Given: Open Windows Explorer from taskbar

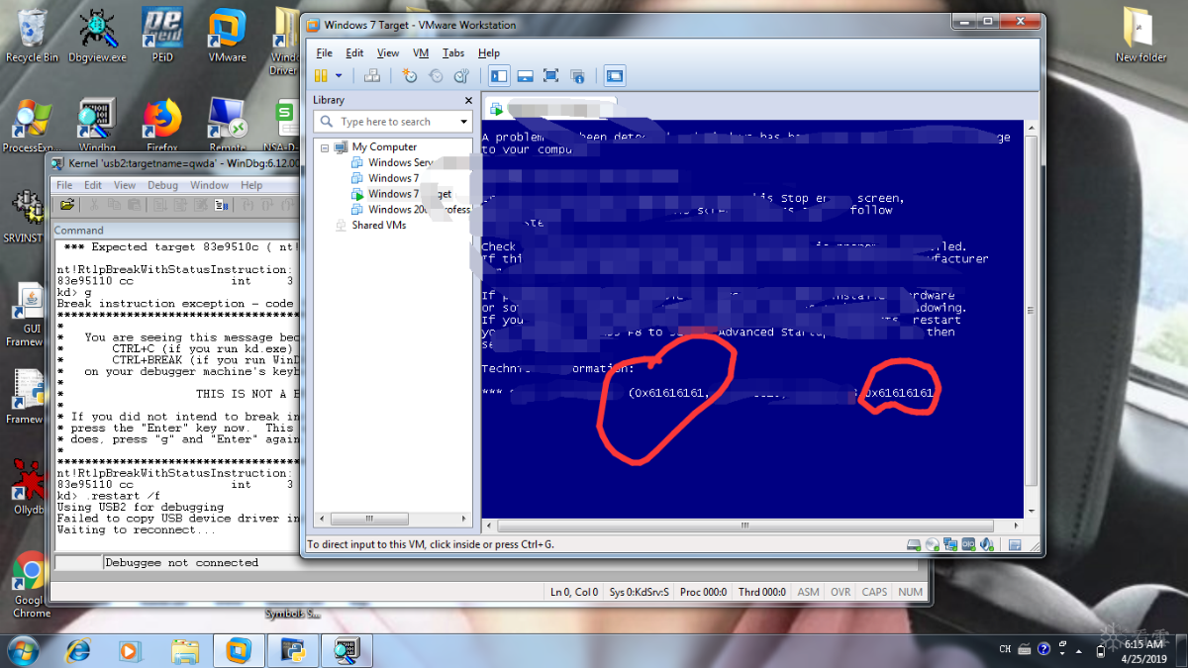Looking at the screenshot, I should [x=184, y=650].
